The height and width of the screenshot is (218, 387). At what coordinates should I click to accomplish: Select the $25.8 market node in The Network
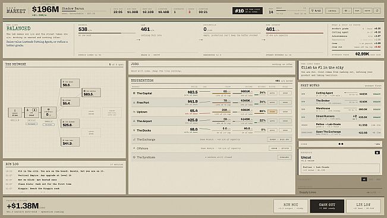pos(70,123)
